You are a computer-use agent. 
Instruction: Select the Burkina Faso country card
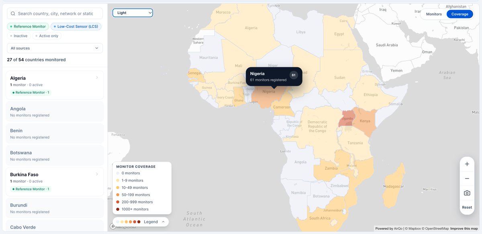click(55, 182)
